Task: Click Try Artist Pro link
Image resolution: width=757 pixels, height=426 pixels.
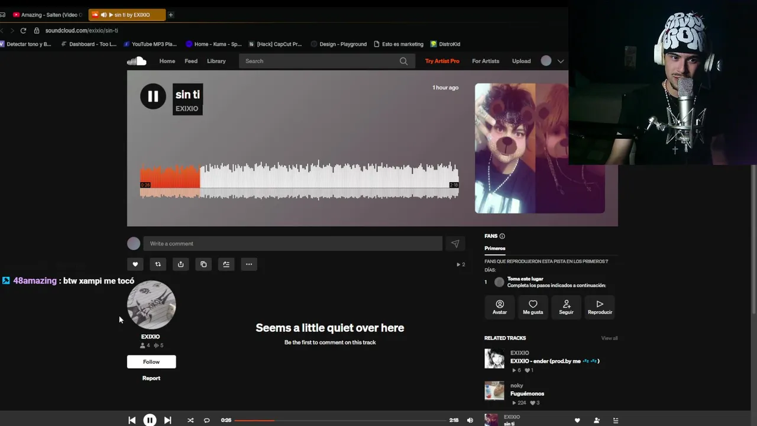Action: (442, 61)
